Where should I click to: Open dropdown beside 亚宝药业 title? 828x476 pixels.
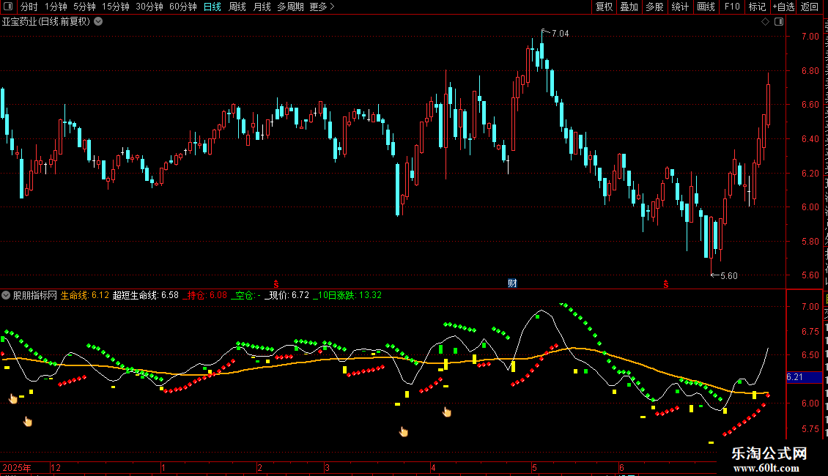pos(98,22)
